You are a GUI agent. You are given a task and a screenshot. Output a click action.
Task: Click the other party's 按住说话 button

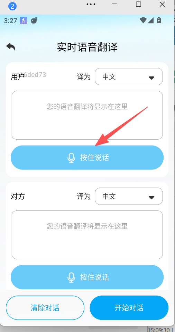click(87, 277)
